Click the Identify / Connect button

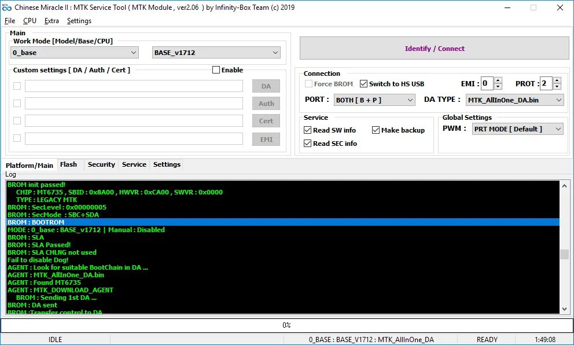(435, 49)
